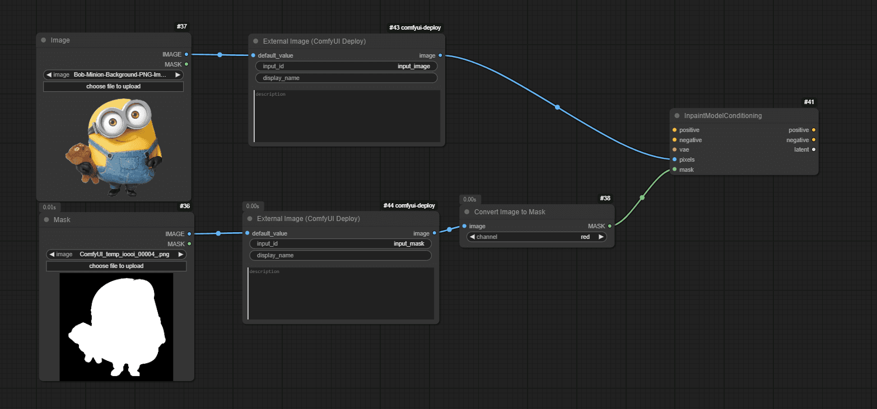Click the image output port on External Image node #43

tap(440, 55)
